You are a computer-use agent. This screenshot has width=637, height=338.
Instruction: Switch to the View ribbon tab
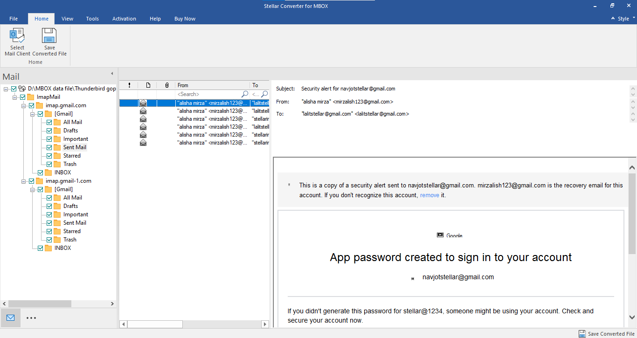67,19
